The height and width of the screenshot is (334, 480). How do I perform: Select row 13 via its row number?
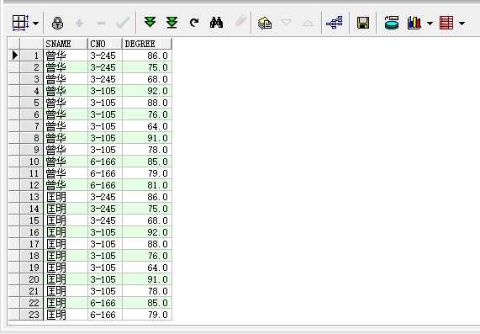point(32,197)
